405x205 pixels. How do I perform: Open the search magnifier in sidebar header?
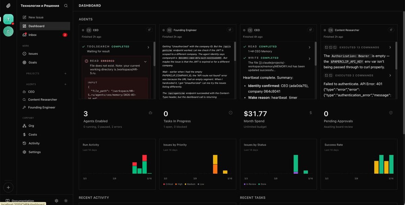(66, 6)
